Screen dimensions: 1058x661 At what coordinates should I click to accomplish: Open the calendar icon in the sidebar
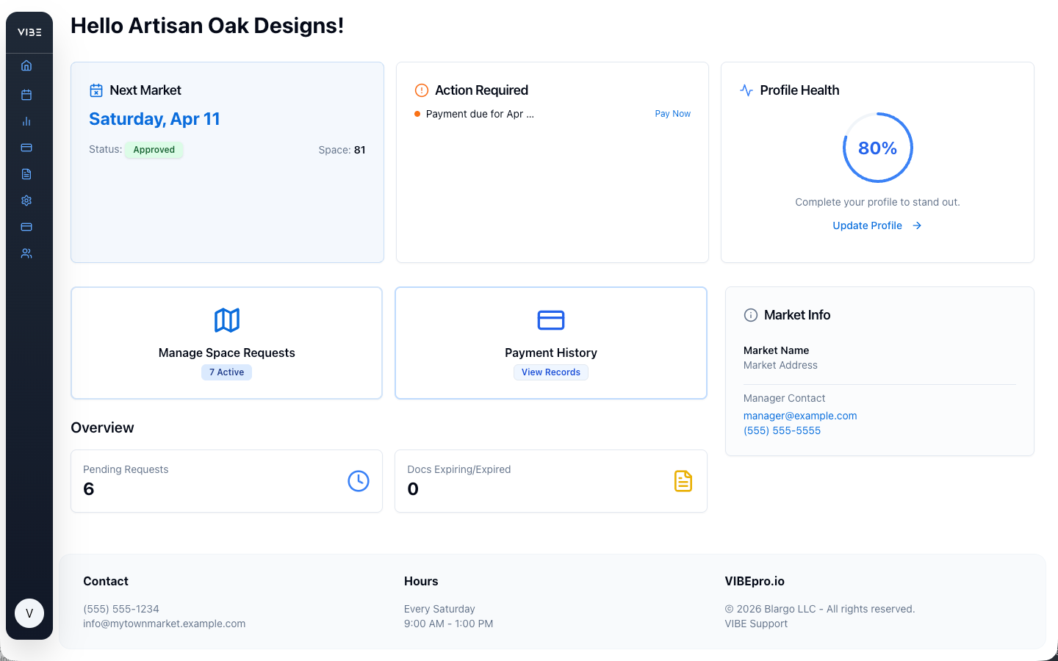tap(26, 95)
